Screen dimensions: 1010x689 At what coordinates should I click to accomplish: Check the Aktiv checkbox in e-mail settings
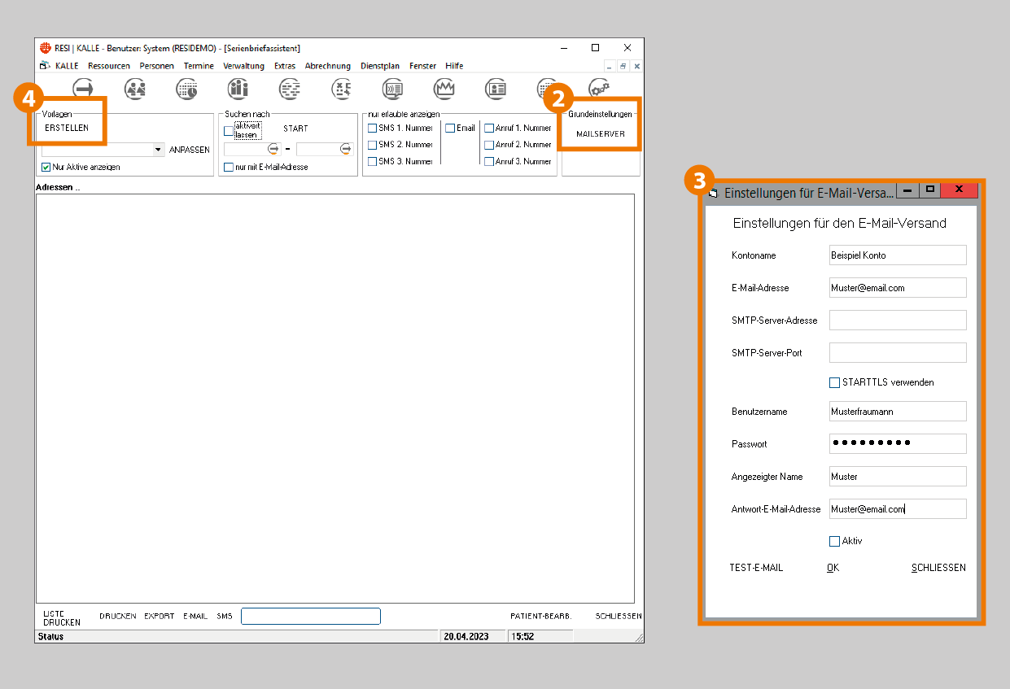(834, 541)
